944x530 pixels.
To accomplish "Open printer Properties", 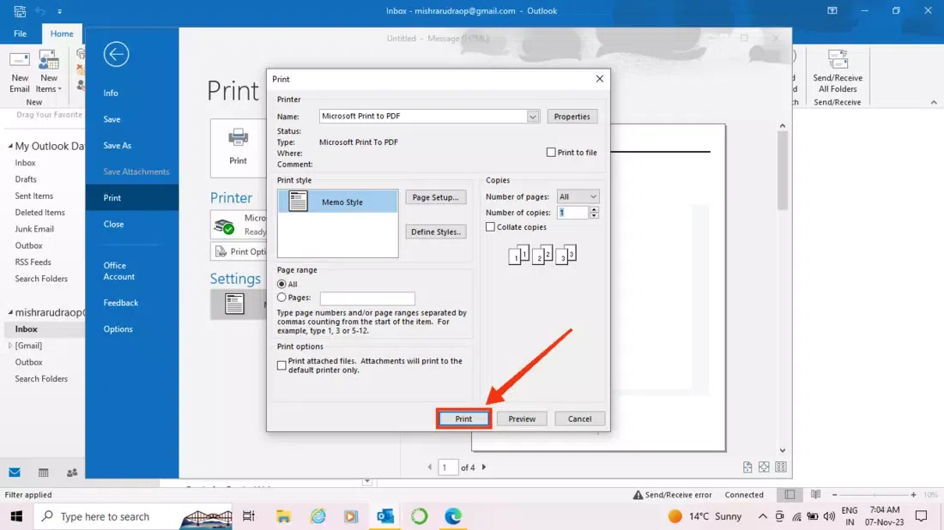I will tap(572, 116).
